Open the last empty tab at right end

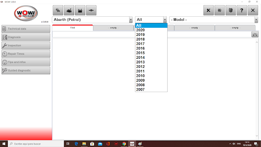pyautogui.click(x=235, y=28)
